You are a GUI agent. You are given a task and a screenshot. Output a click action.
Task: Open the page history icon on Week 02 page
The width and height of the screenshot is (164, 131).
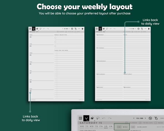point(138,29)
